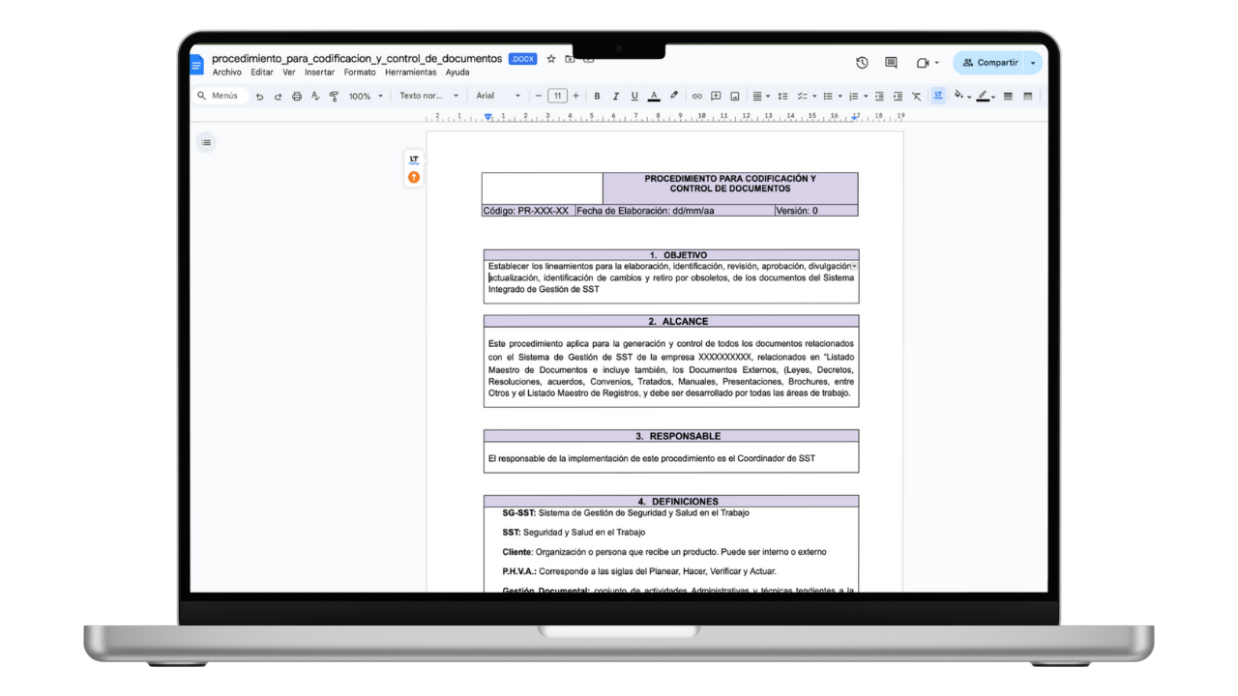The width and height of the screenshot is (1238, 696).
Task: Insert an image via the image icon
Action: 735,96
